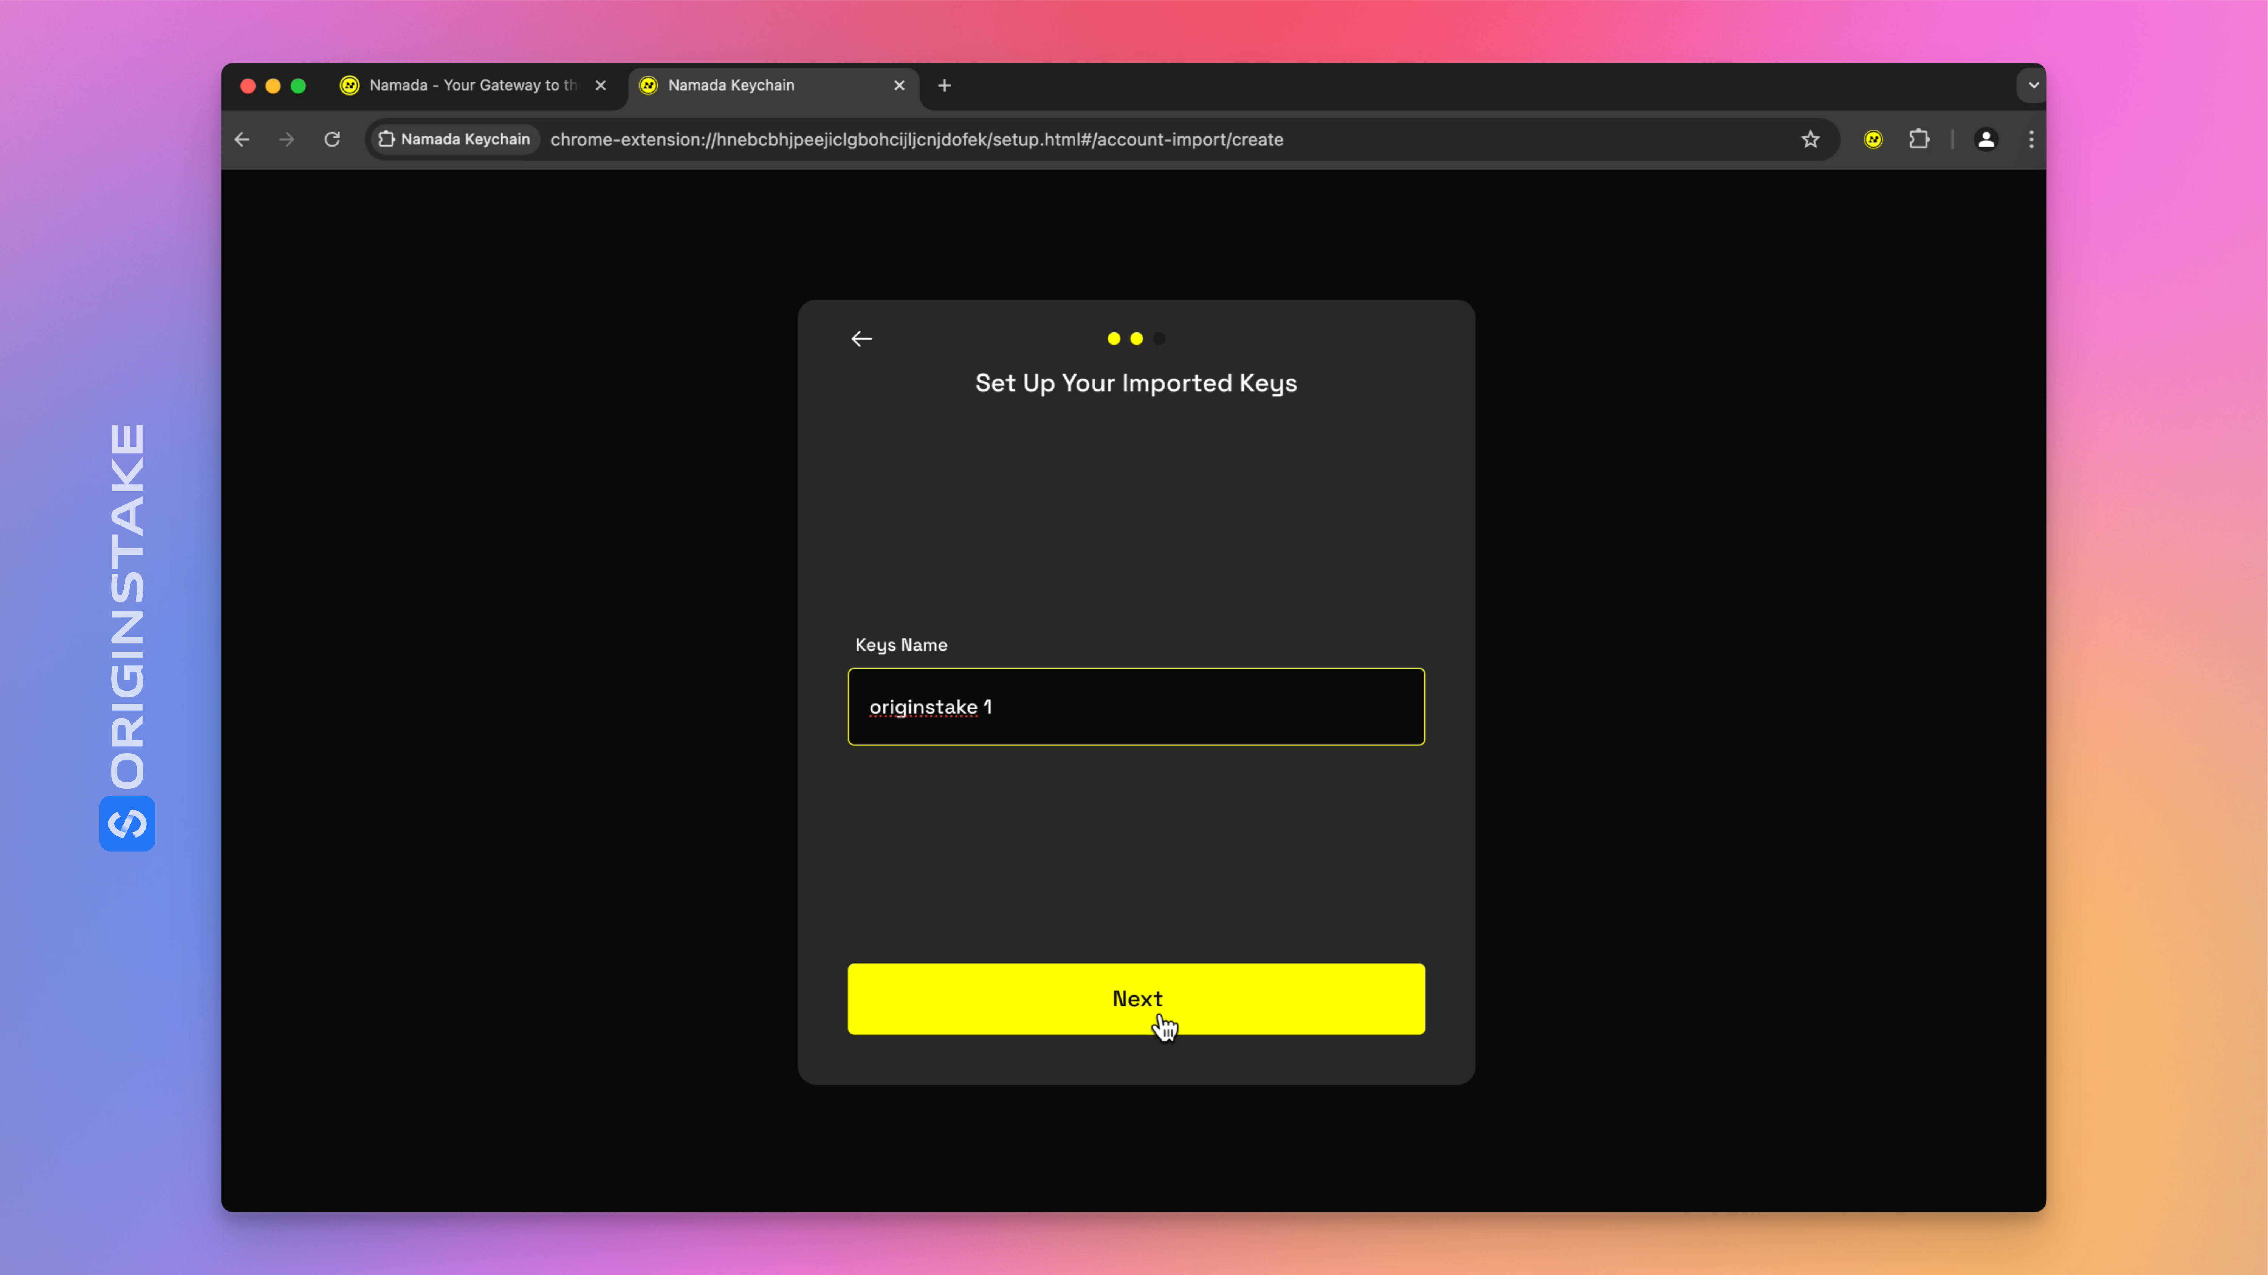Screen dimensions: 2268x1275
Task: Click the second yellow progress dot
Action: click(x=1137, y=339)
